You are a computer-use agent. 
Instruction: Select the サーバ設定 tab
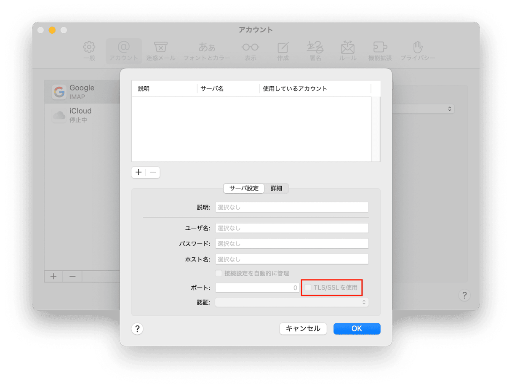(x=244, y=188)
